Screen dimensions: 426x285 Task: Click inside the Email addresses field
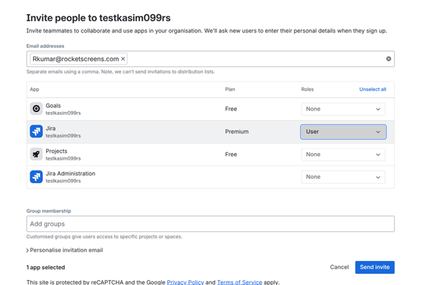[254, 59]
